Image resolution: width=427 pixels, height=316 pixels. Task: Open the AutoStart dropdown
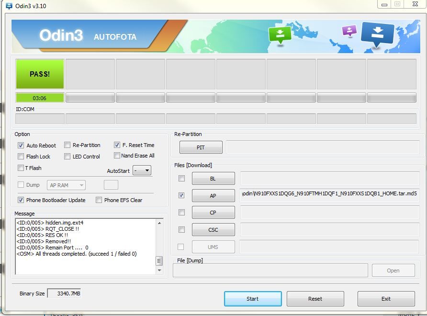point(142,170)
